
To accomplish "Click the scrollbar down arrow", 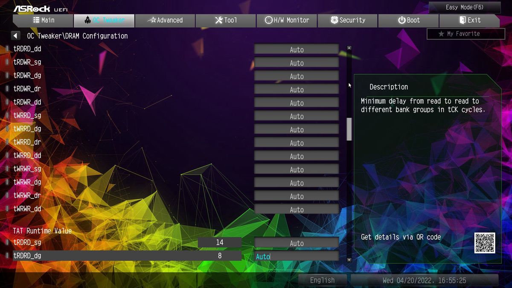I will [349, 259].
